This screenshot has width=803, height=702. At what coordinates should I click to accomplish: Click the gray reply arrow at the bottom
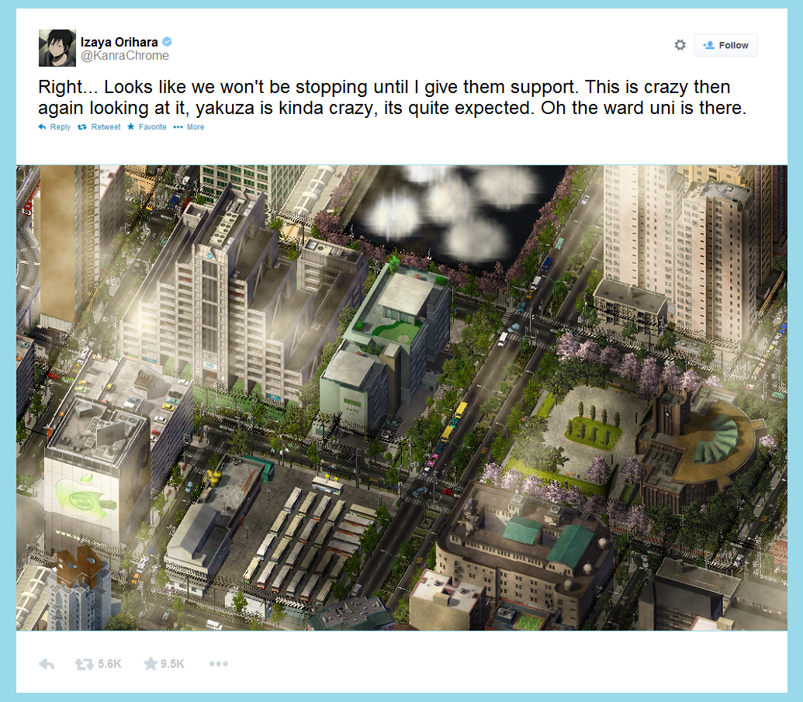pos(47,664)
